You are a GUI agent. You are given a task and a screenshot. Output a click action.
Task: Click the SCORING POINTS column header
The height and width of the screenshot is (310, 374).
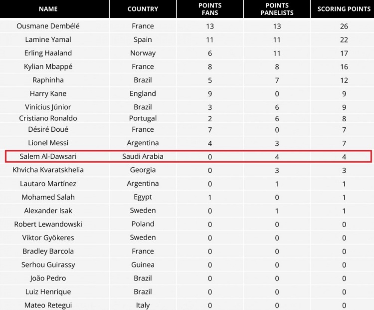point(344,9)
